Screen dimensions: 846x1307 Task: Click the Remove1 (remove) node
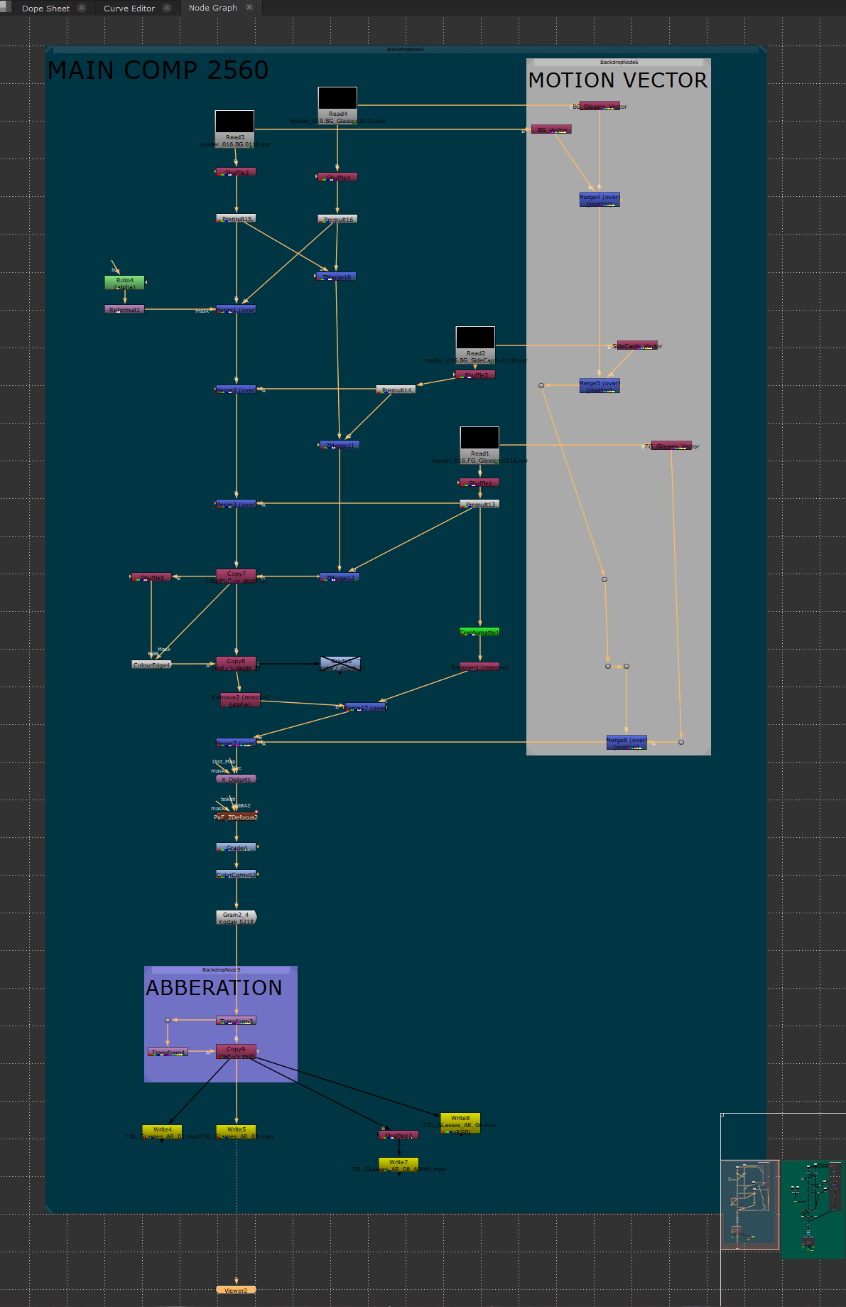click(x=479, y=667)
